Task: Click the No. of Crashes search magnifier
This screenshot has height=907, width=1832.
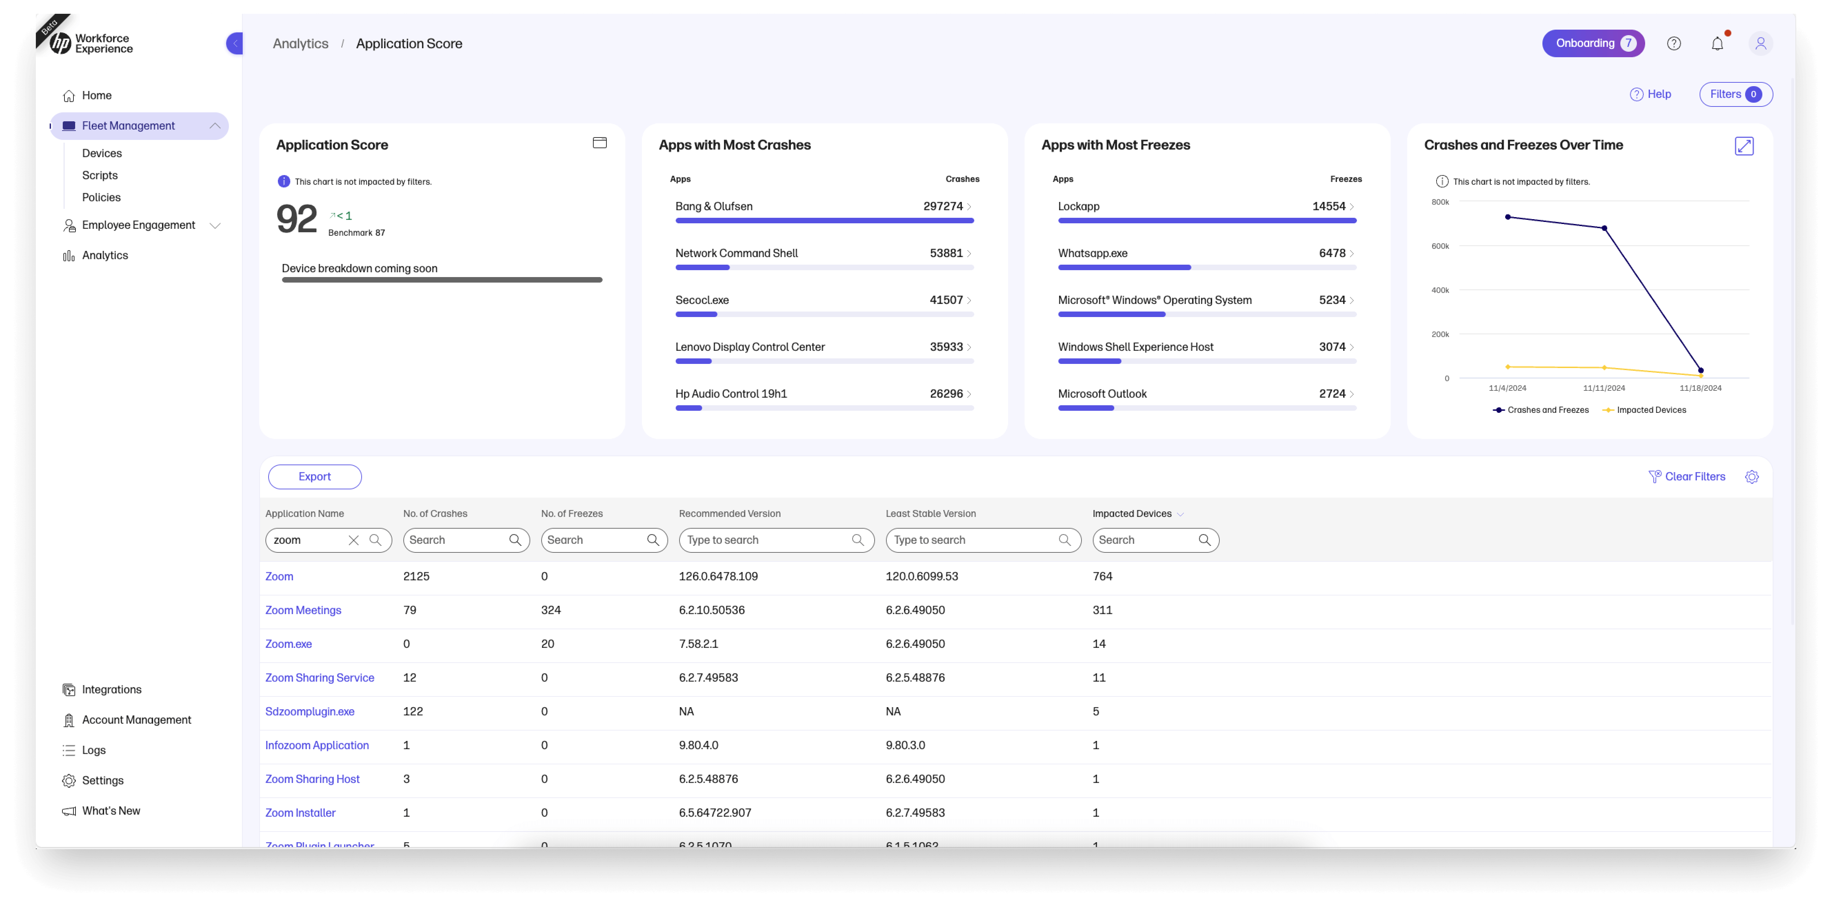Action: (x=515, y=540)
